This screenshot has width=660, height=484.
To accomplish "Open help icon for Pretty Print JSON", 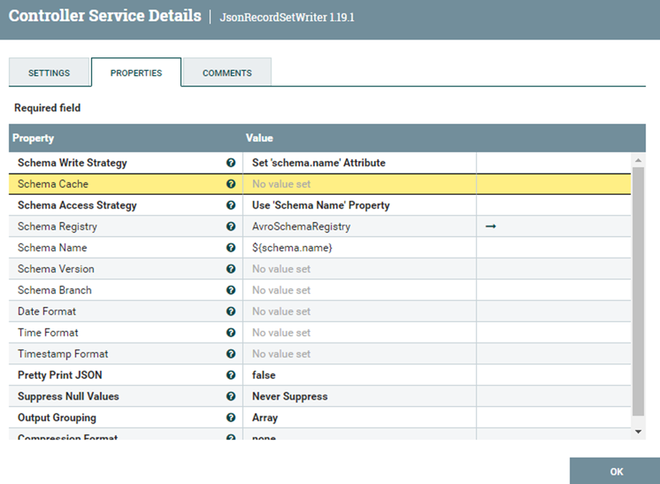I will tap(231, 375).
